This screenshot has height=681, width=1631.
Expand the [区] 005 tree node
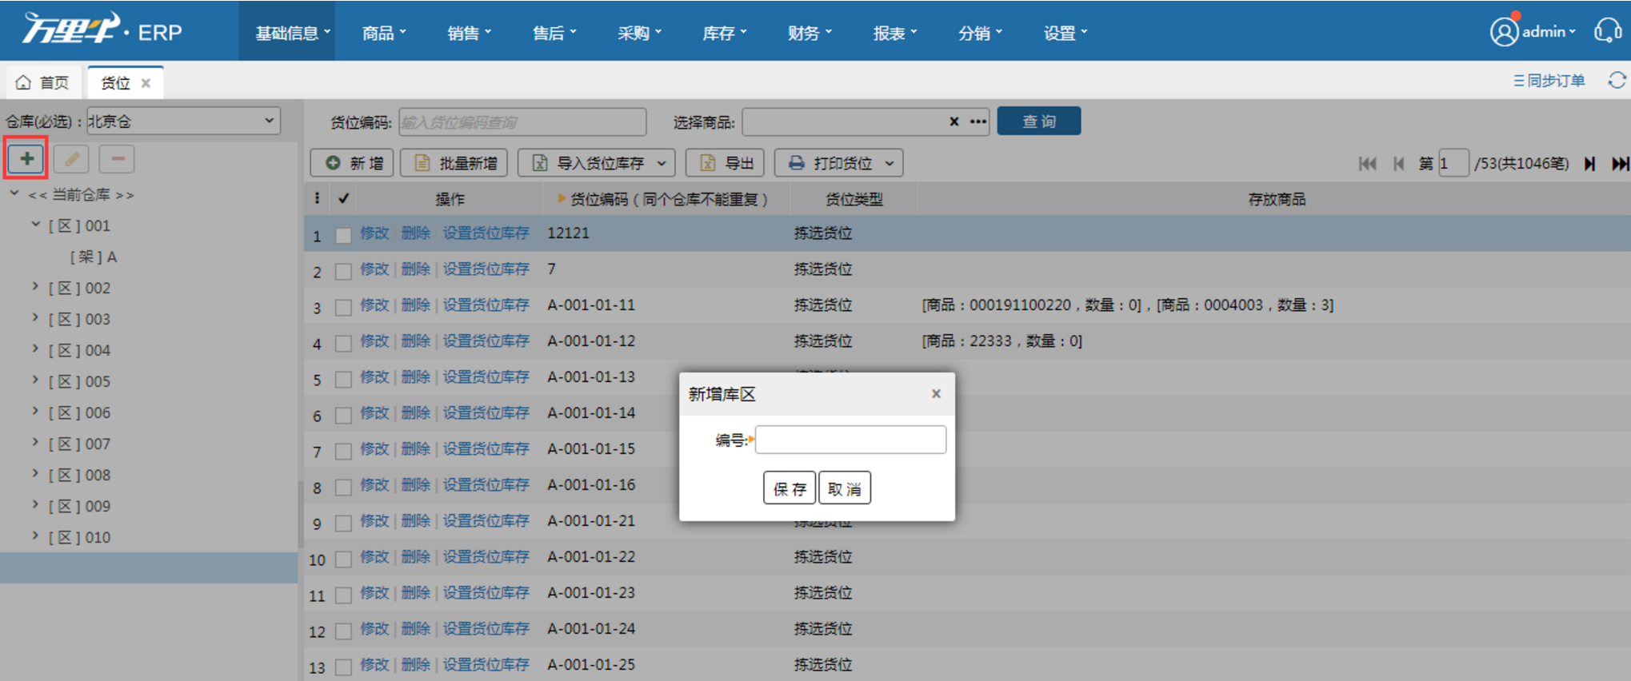click(35, 380)
